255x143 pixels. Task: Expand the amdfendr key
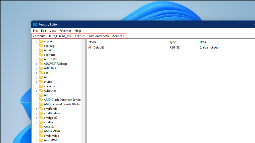pos(36,109)
